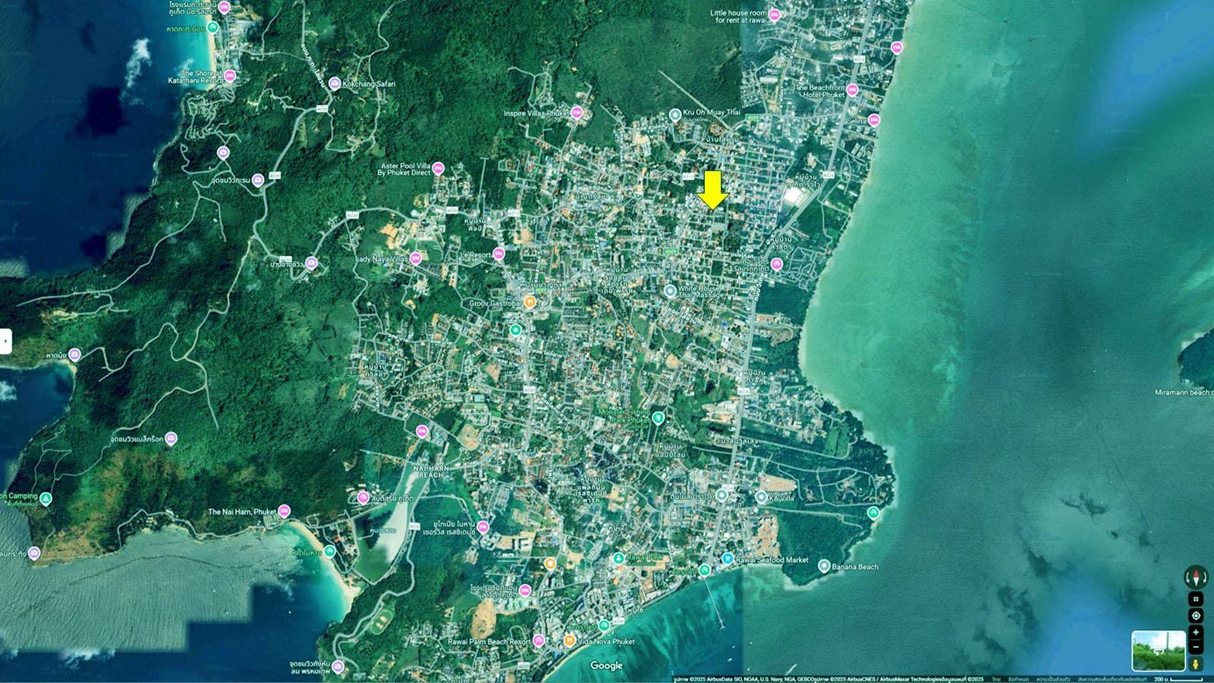Select The Nai Harn, Phuket hotel pin
This screenshot has width=1214, height=683.
coord(285,510)
